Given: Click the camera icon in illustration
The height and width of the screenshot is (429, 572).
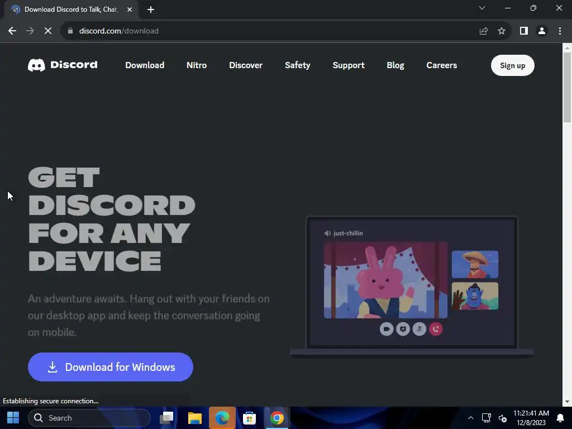Looking at the screenshot, I should tap(387, 329).
